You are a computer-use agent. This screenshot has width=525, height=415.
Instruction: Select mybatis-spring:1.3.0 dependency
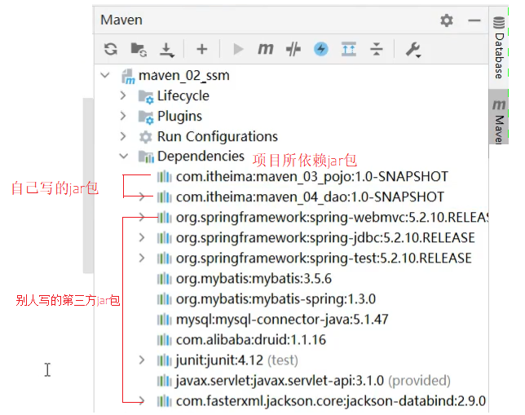point(276,299)
